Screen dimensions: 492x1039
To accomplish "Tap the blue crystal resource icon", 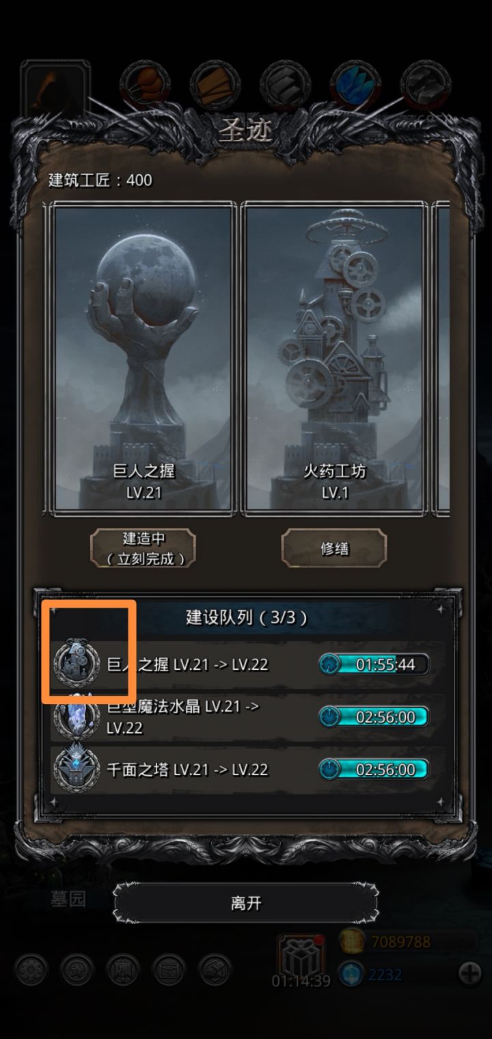I will tap(355, 86).
